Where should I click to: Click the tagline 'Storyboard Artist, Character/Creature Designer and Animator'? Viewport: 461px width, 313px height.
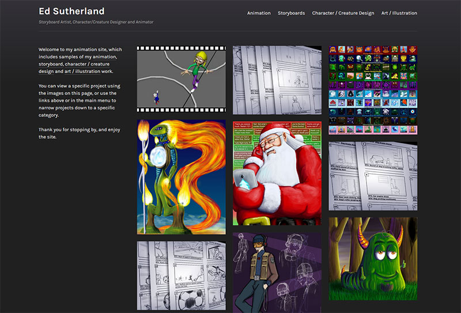click(x=96, y=22)
